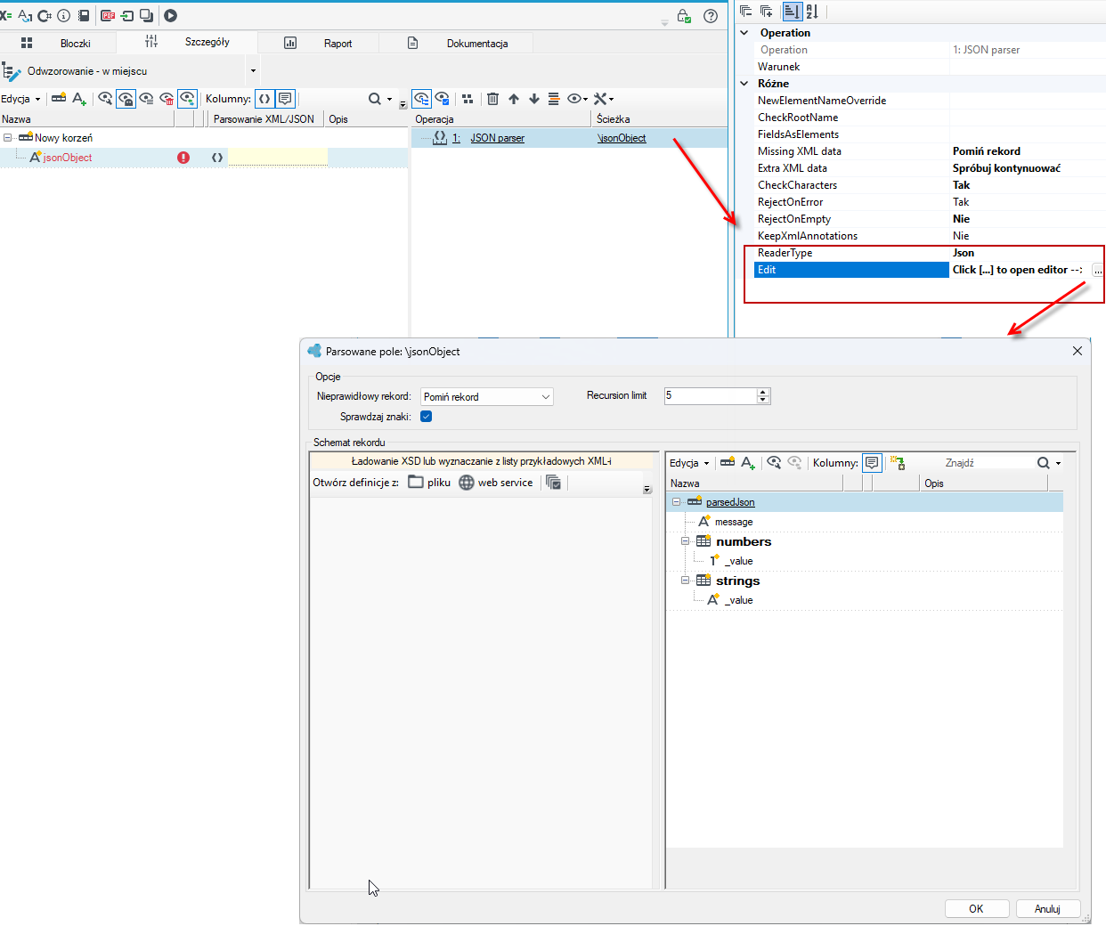1106x926 pixels.
Task: Click OK in the parsed field dialog
Action: (976, 909)
